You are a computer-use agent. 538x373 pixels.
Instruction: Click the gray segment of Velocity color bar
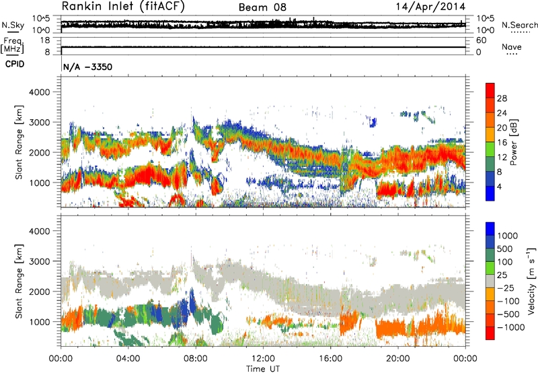[x=490, y=281]
